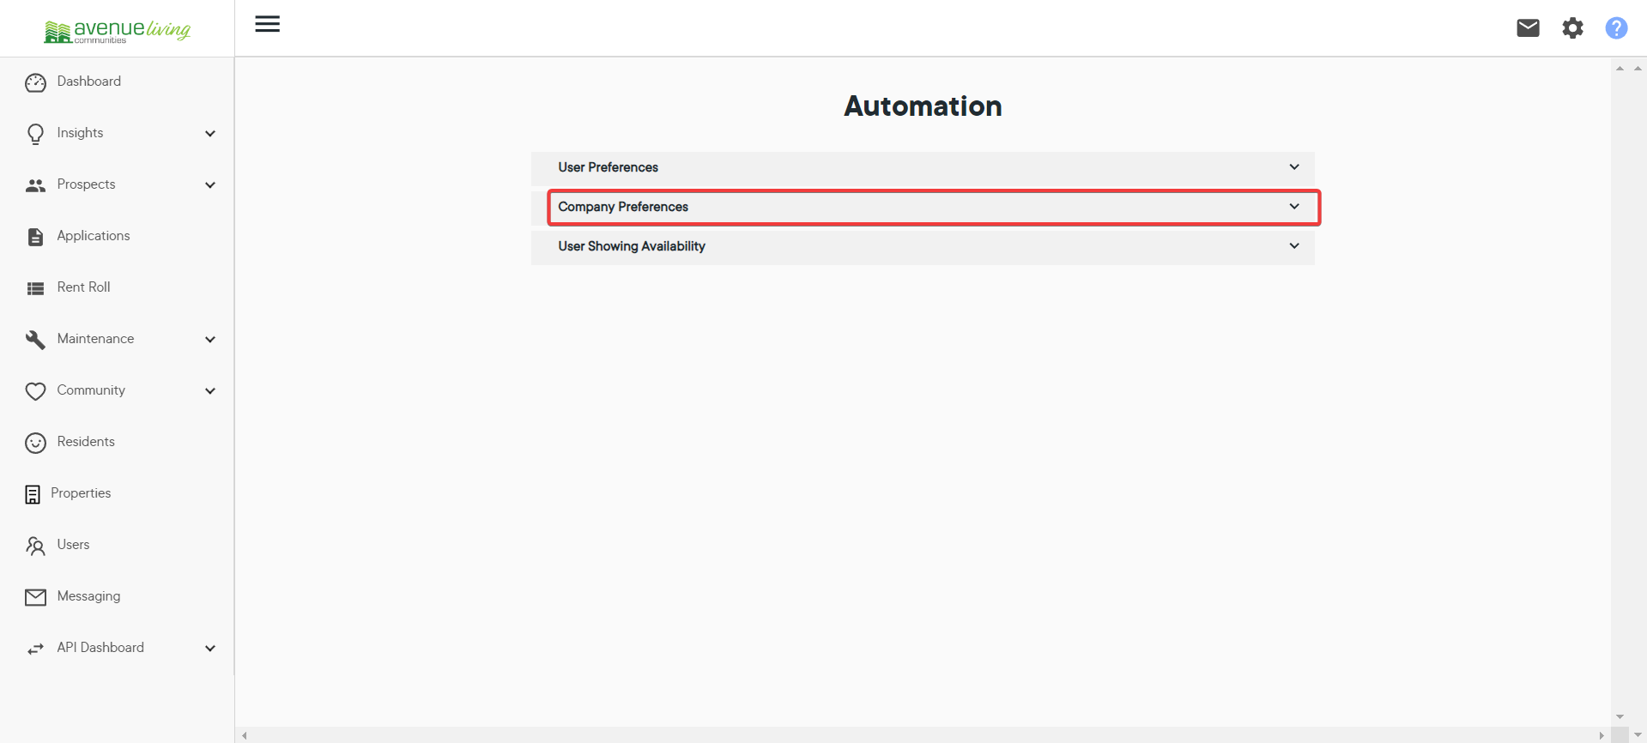
Task: Click the Dashboard gauge icon
Action: coord(35,82)
